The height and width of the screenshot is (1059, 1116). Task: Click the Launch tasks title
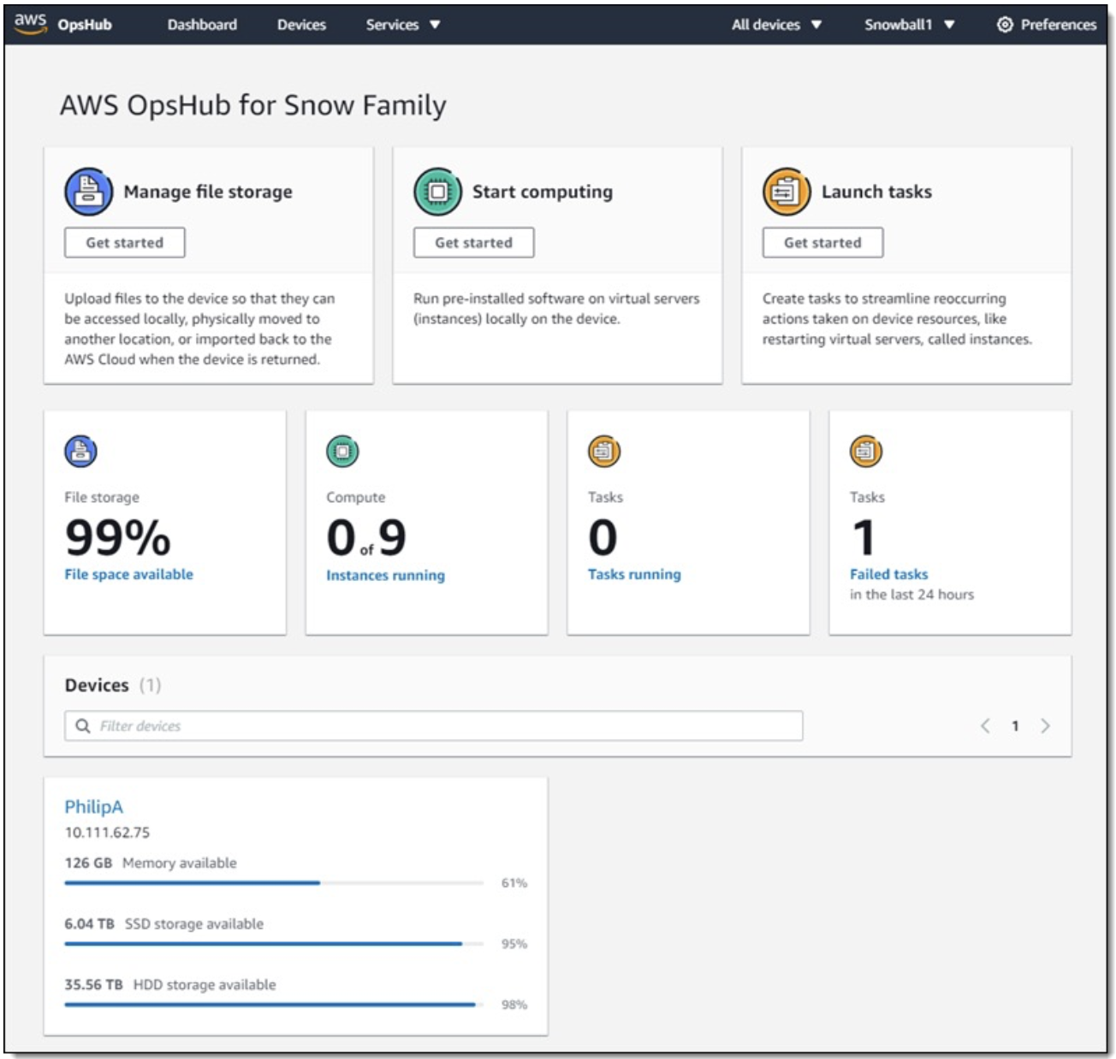pos(876,192)
